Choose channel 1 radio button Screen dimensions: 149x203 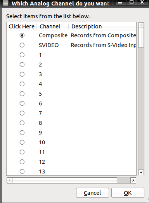pos(22,55)
